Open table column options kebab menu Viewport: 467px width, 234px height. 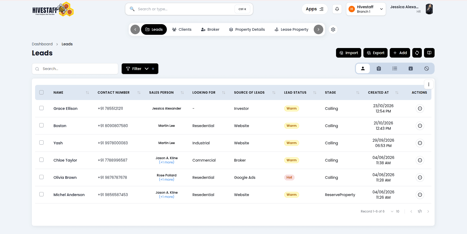[429, 84]
